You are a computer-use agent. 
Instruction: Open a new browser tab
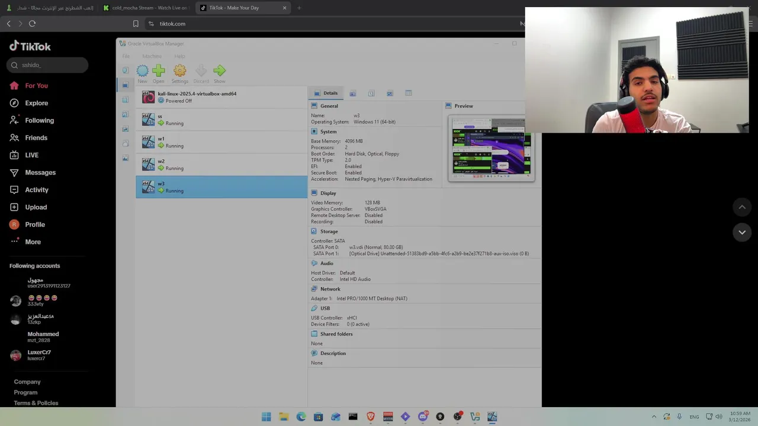299,8
